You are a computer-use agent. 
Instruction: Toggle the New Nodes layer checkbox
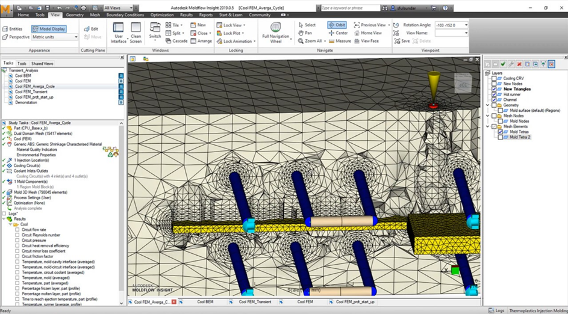pos(494,84)
